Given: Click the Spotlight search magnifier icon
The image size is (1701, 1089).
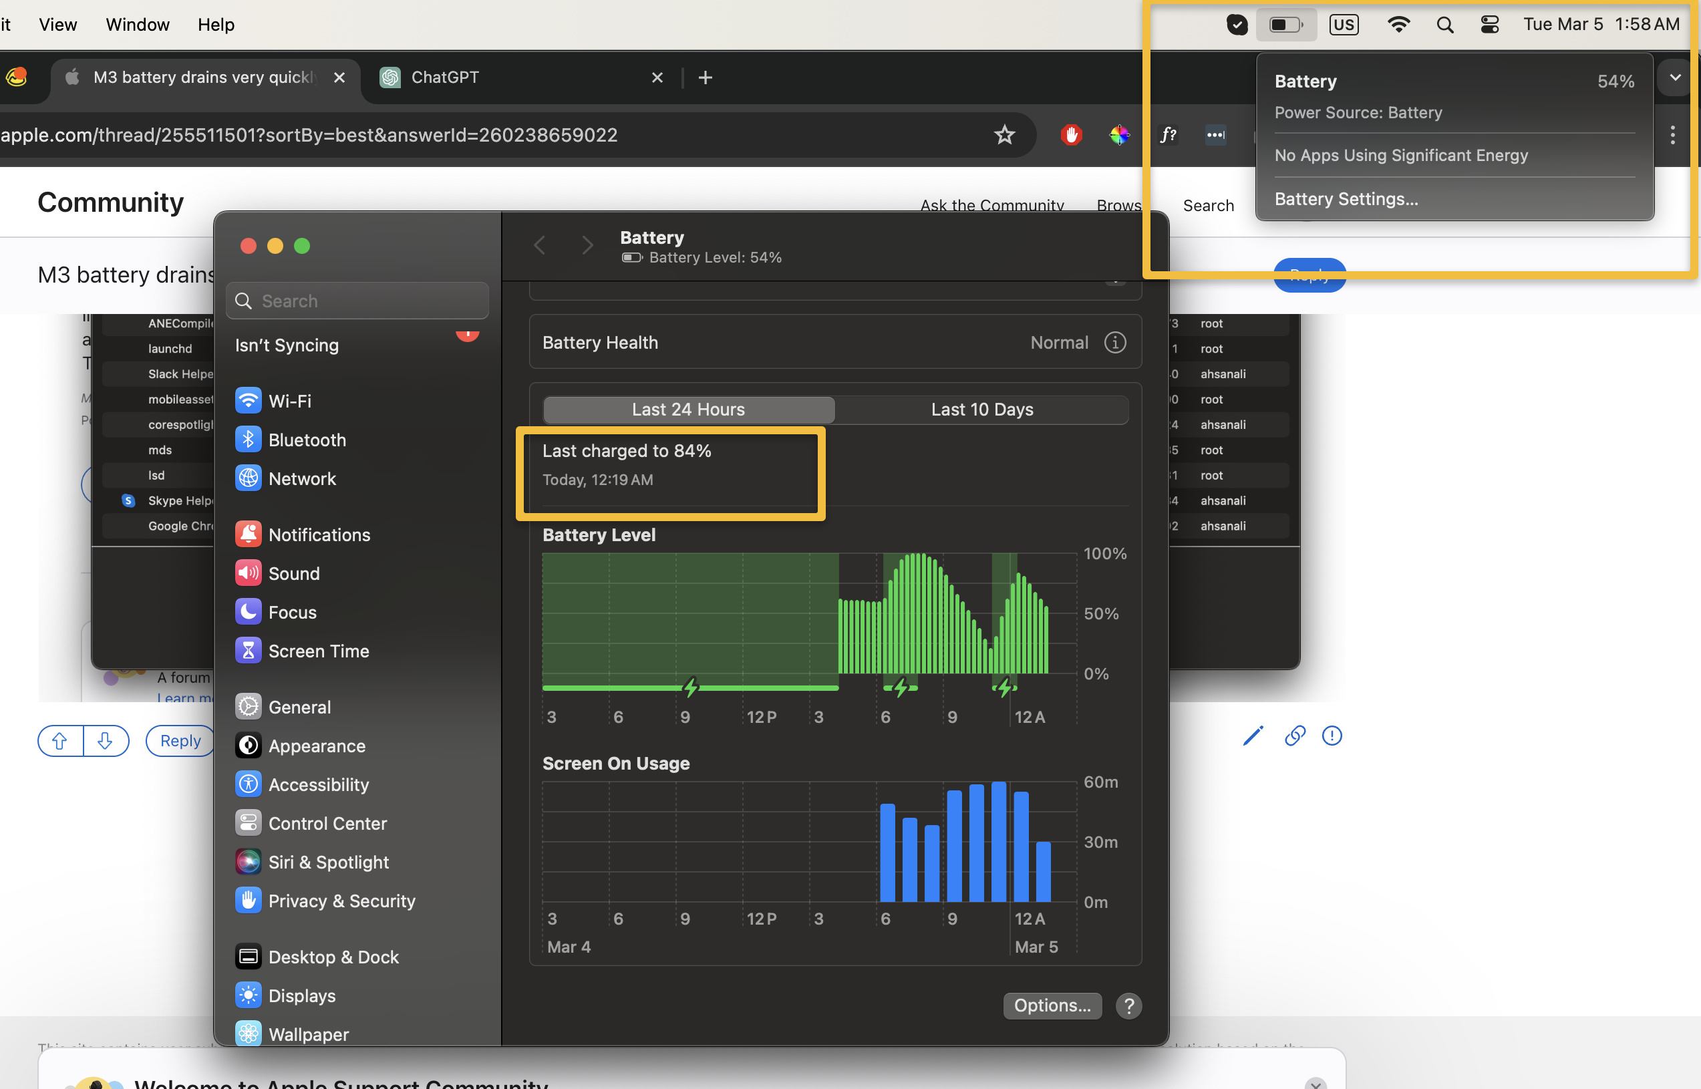Looking at the screenshot, I should 1444,25.
